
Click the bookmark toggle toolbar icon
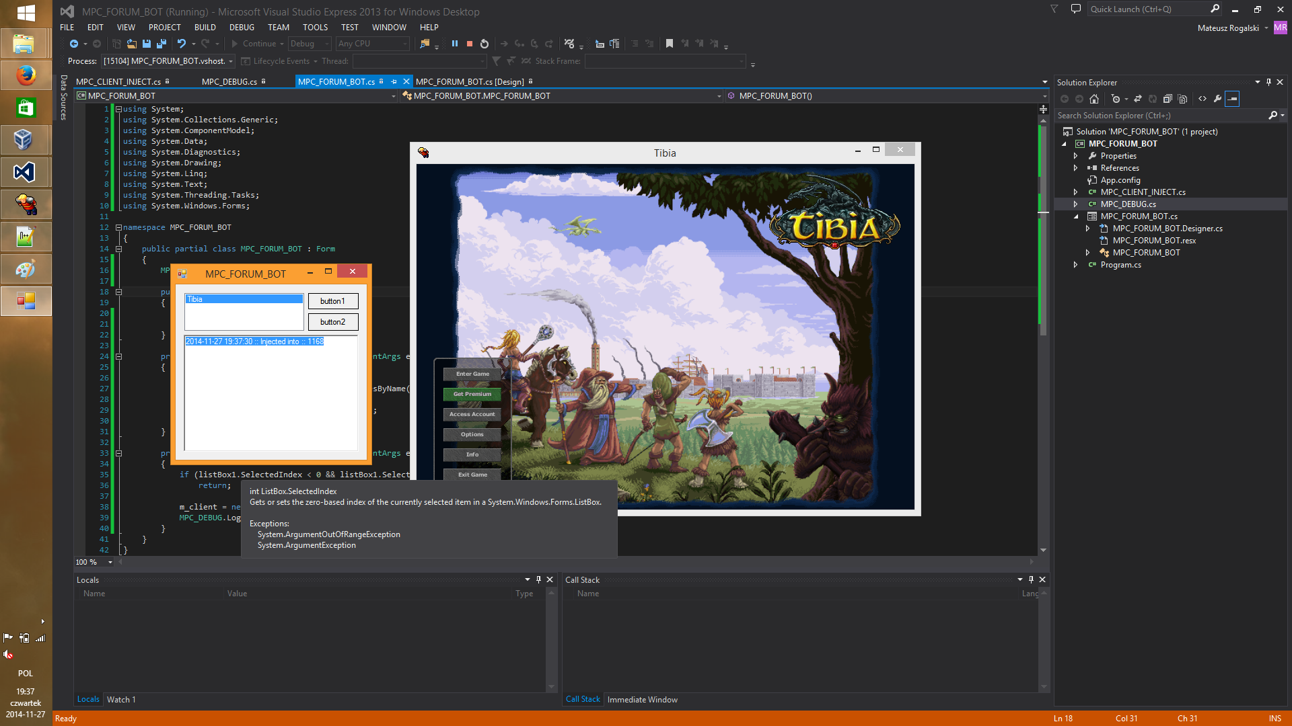click(670, 44)
